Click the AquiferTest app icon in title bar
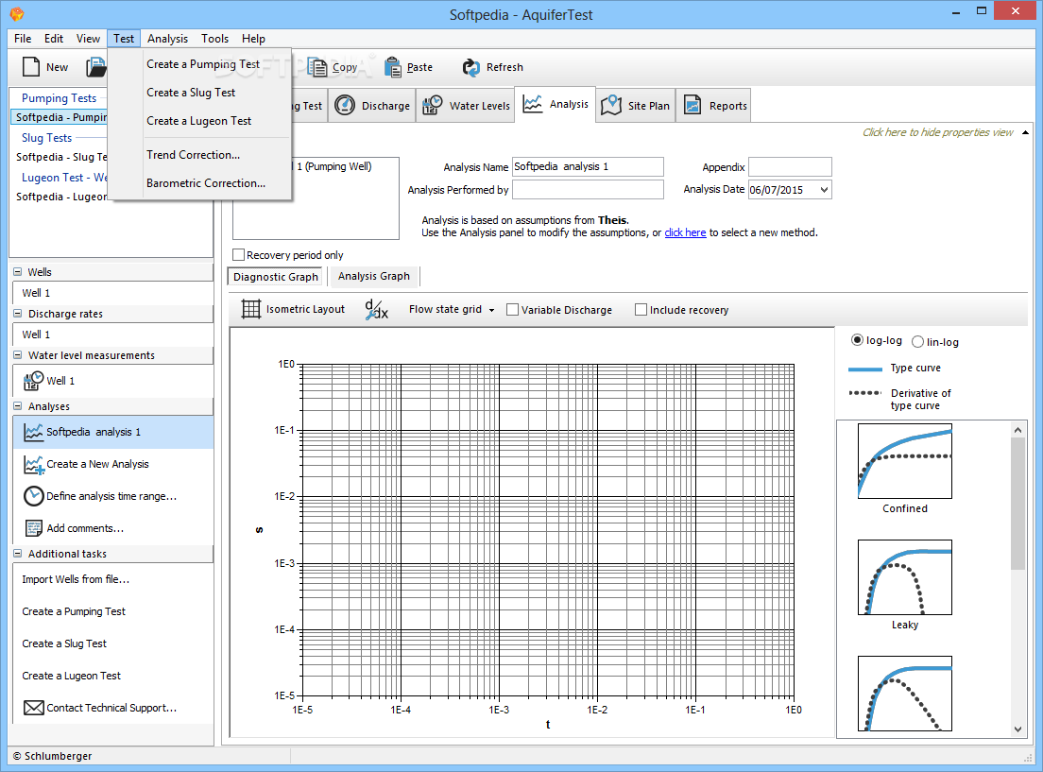This screenshot has width=1043, height=772. [17, 13]
